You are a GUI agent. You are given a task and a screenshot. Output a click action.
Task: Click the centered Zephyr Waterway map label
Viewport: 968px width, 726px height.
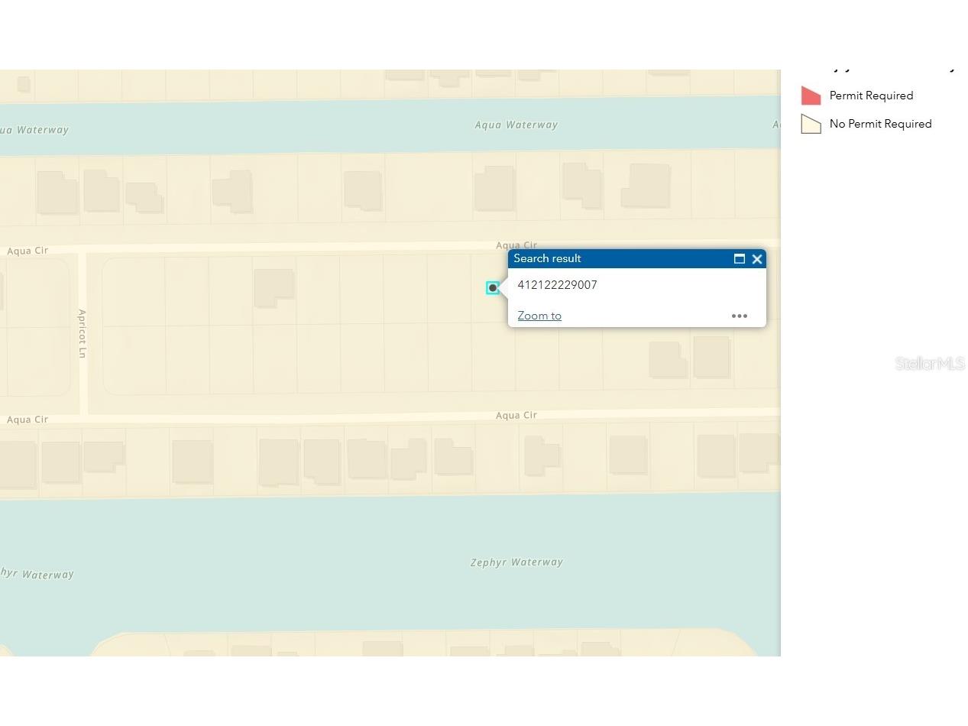point(516,562)
